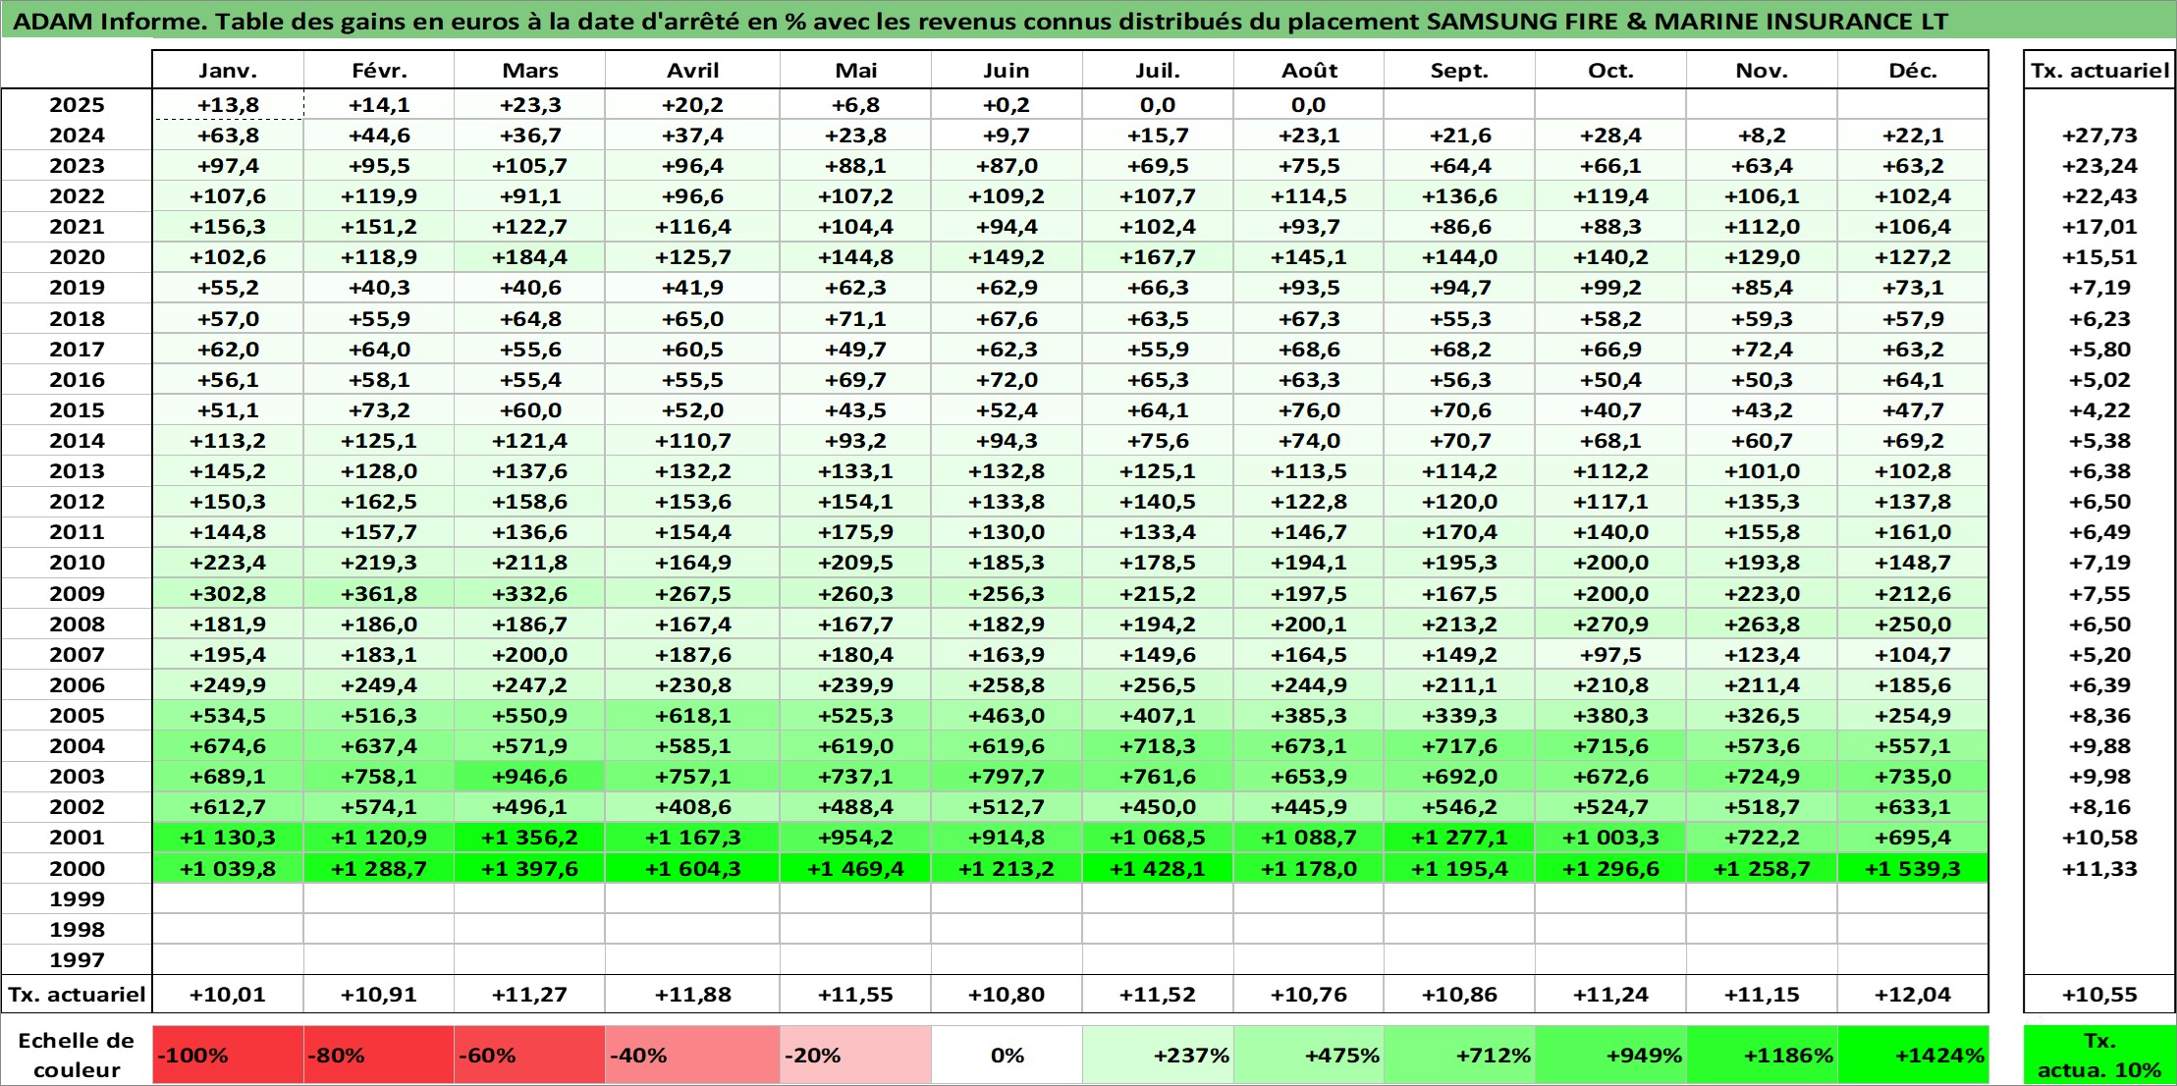This screenshot has width=2177, height=1086.
Task: Select the 2025 row label
Action: click(77, 105)
